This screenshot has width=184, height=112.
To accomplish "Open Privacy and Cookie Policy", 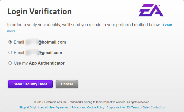I will pos(88,107).
